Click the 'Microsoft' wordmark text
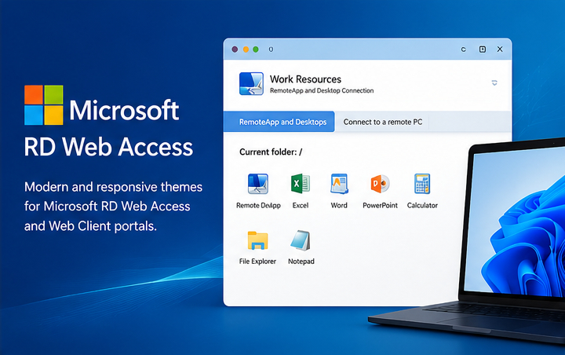The image size is (565, 355). pyautogui.click(x=124, y=110)
